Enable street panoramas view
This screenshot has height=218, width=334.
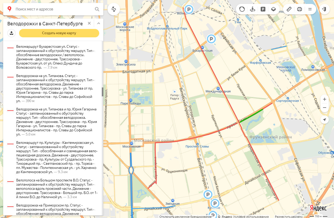pyautogui.click(x=252, y=9)
